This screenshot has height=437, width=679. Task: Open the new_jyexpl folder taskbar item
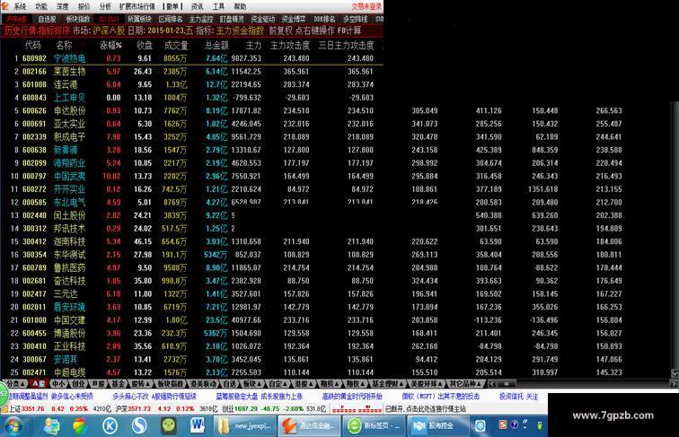click(244, 426)
